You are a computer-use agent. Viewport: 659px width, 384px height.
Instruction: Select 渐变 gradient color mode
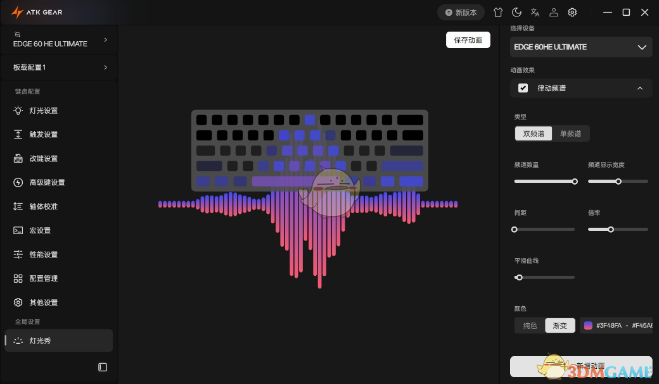tap(560, 326)
